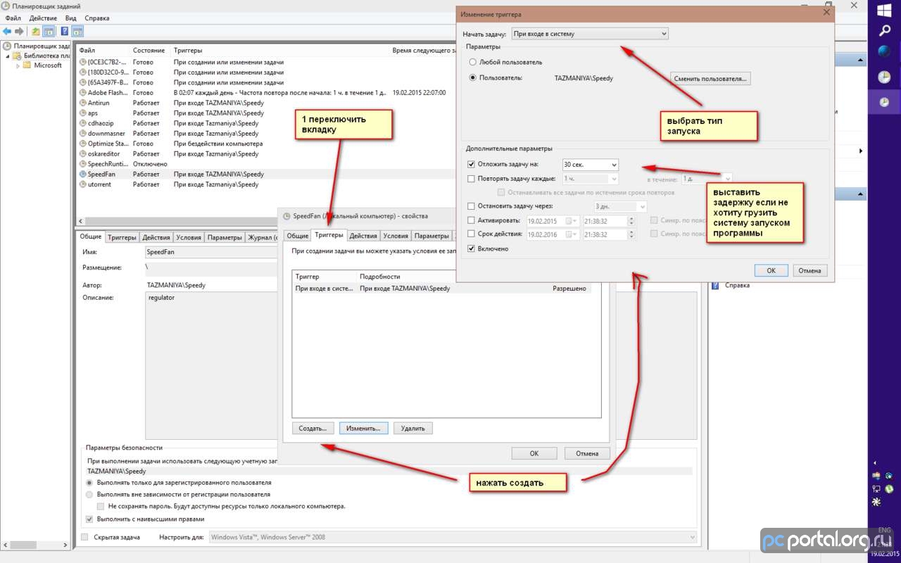Select the SpeedFan task clock icon
The height and width of the screenshot is (563, 901).
(x=82, y=175)
